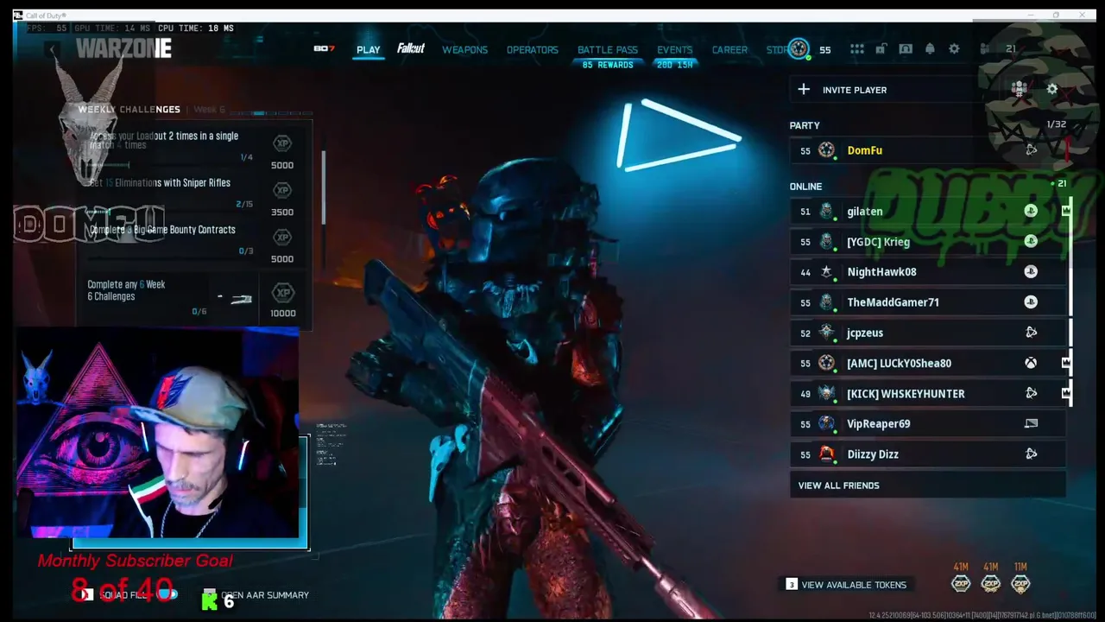
Task: Click the weekly challenges panel scrollbar
Action: click(x=325, y=188)
